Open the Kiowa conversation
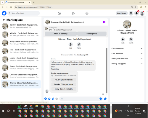This screenshot has height=118, width=148. pyautogui.click(x=21, y=68)
